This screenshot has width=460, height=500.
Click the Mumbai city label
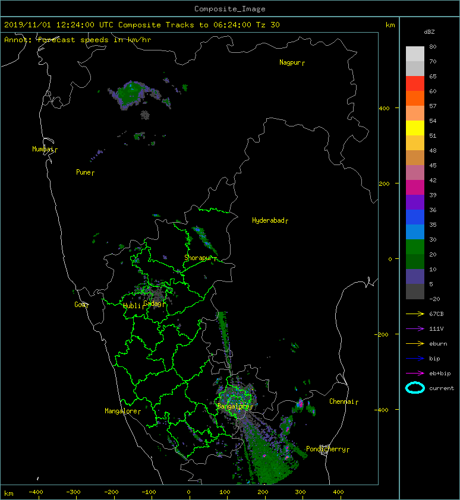[43, 149]
